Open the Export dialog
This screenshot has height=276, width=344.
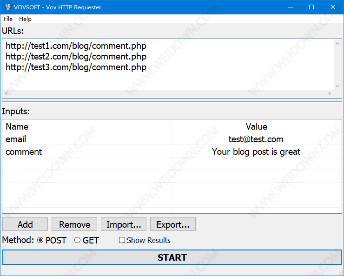coord(173,224)
